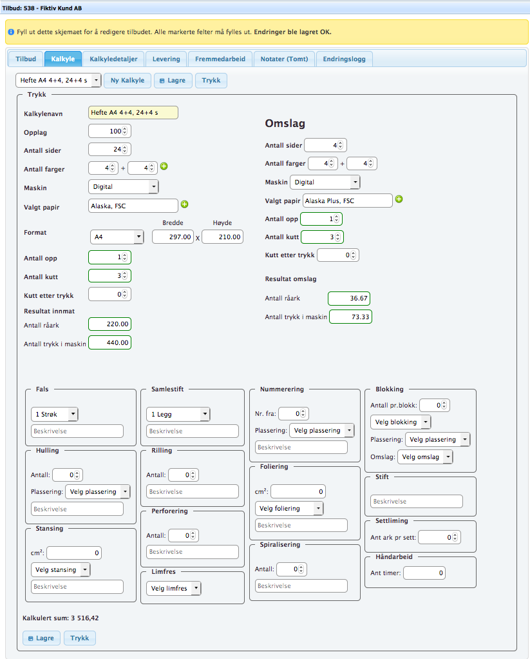
Task: Click bottom Lagre button with disk icon
Action: 42,638
